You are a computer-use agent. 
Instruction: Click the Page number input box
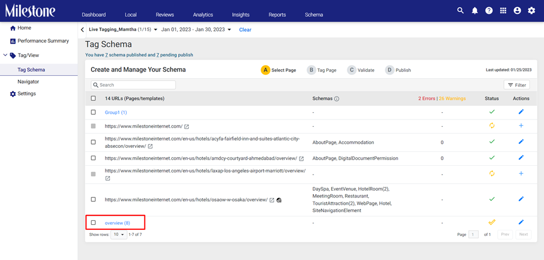pyautogui.click(x=473, y=234)
